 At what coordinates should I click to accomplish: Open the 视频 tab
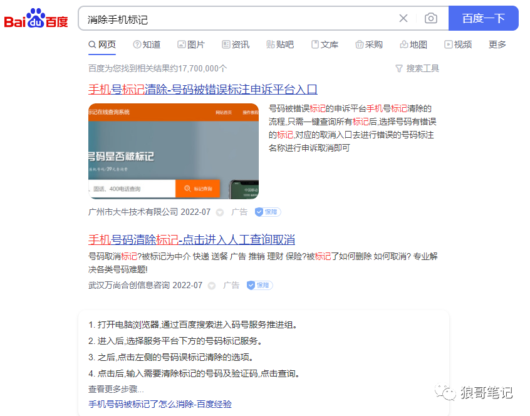tap(458, 44)
